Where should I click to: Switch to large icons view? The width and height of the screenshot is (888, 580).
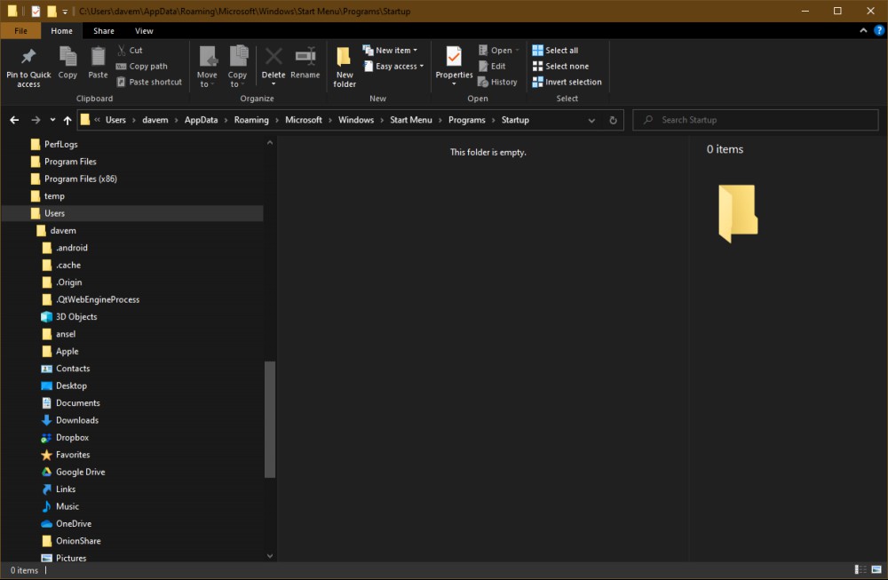[876, 570]
